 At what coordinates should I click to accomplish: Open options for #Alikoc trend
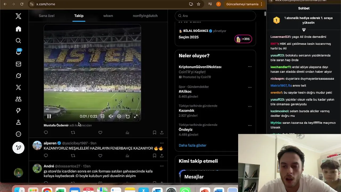250,87
